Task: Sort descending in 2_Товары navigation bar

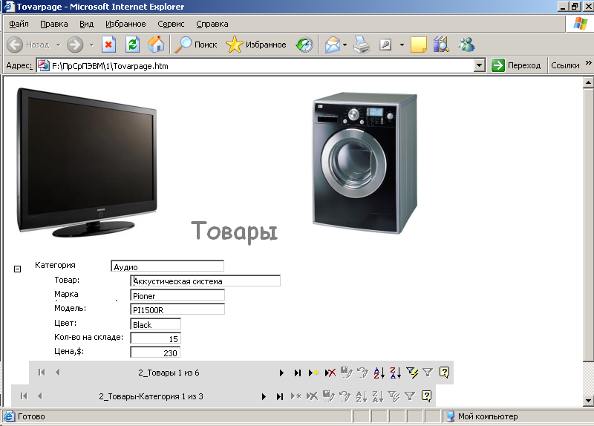Action: pyautogui.click(x=395, y=373)
